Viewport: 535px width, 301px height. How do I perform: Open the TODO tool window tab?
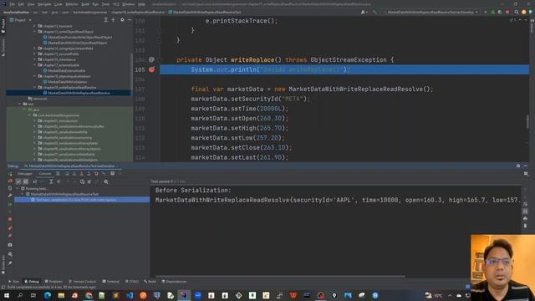coord(132,282)
